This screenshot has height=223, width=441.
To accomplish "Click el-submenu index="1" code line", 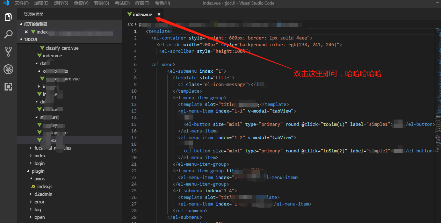I will pyautogui.click(x=197, y=71).
